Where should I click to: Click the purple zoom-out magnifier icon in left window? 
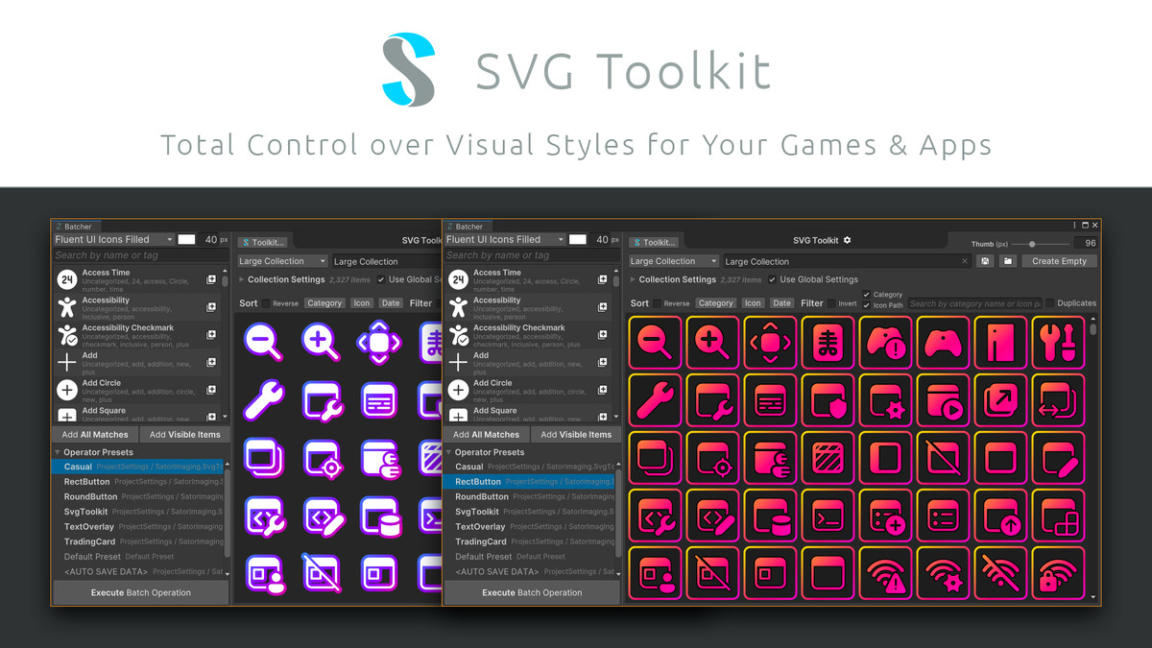(x=263, y=342)
